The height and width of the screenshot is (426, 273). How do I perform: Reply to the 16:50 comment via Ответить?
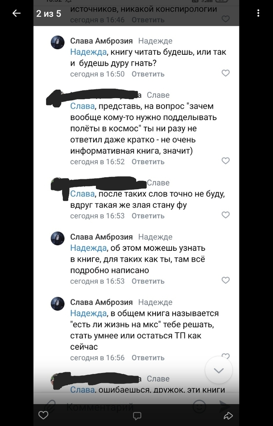pyautogui.click(x=148, y=74)
